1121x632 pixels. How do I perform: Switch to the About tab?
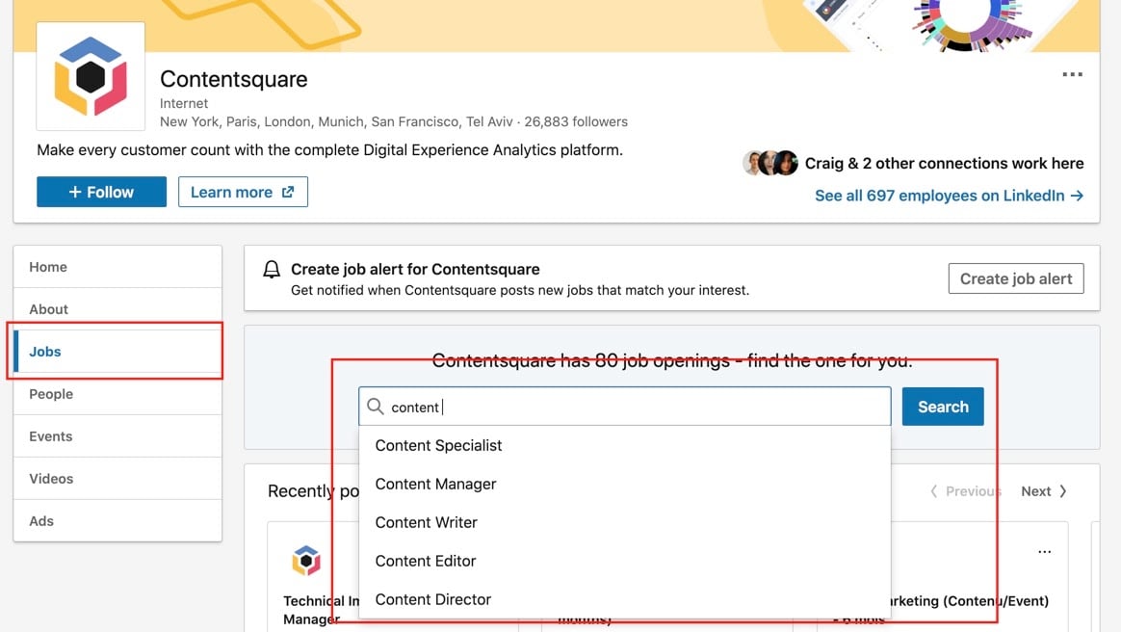(48, 309)
